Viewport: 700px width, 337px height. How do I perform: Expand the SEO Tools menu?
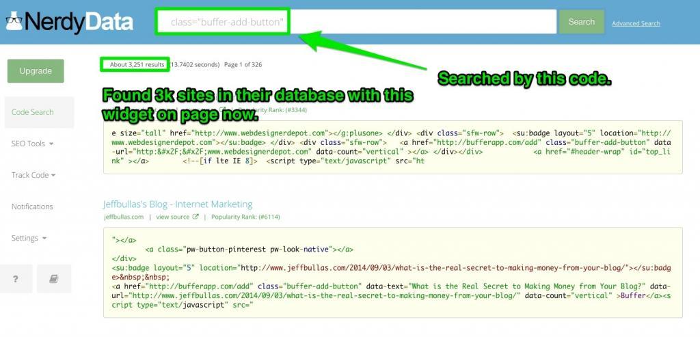tap(33, 144)
